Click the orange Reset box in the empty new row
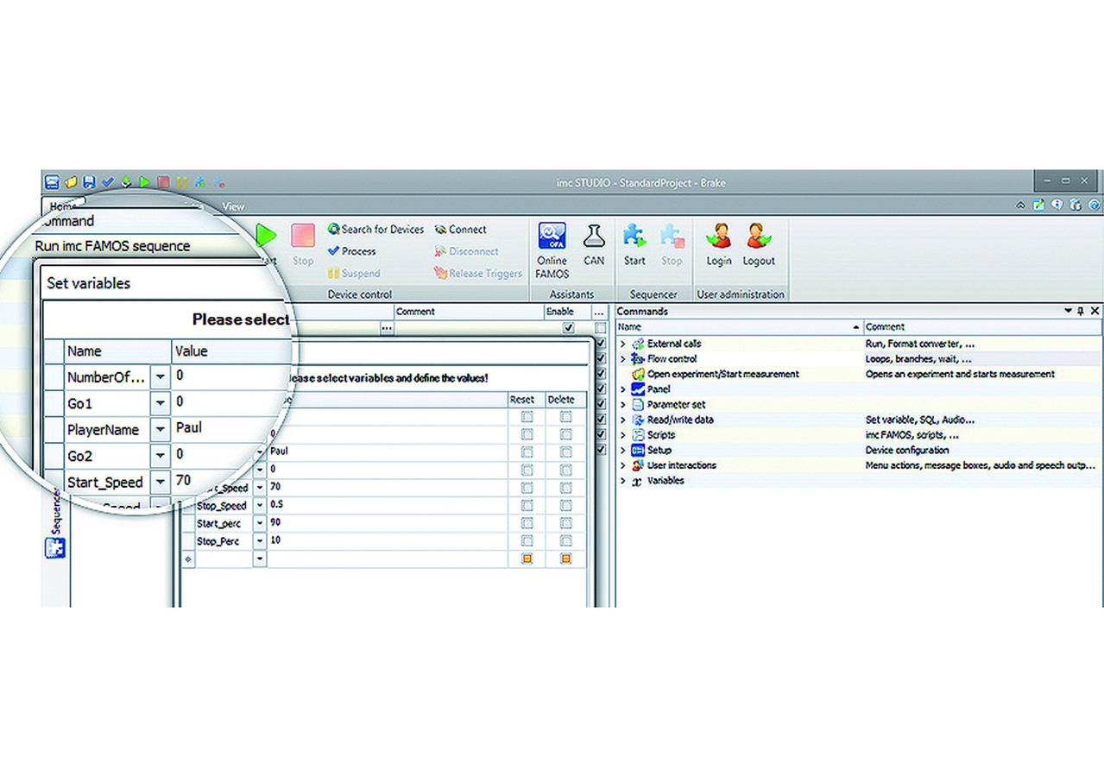The width and height of the screenshot is (1104, 777). click(x=527, y=559)
